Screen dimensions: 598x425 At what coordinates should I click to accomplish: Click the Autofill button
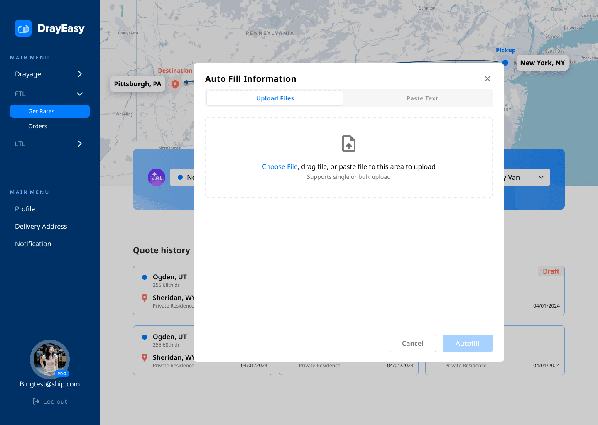[468, 343]
